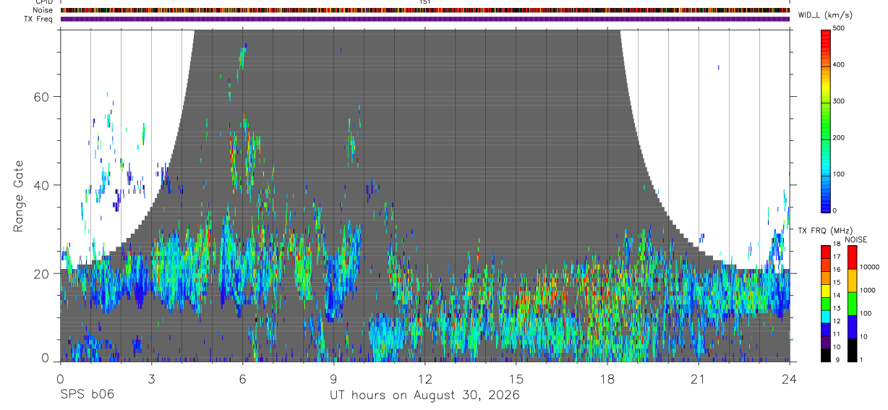Select the black 1 block in NOISE legend
The image size is (888, 410).
pos(852,350)
